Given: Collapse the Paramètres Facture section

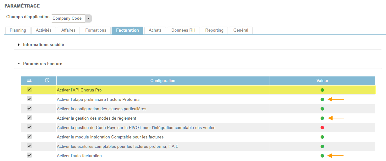Looking at the screenshot, I should (x=42, y=64).
